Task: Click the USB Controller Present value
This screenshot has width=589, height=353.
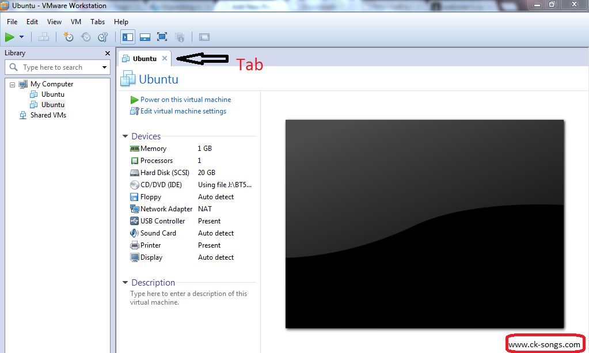Action: coord(209,221)
